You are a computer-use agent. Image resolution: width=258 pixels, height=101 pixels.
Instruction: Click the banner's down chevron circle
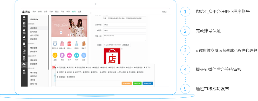pyautogui.click(x=61, y=32)
